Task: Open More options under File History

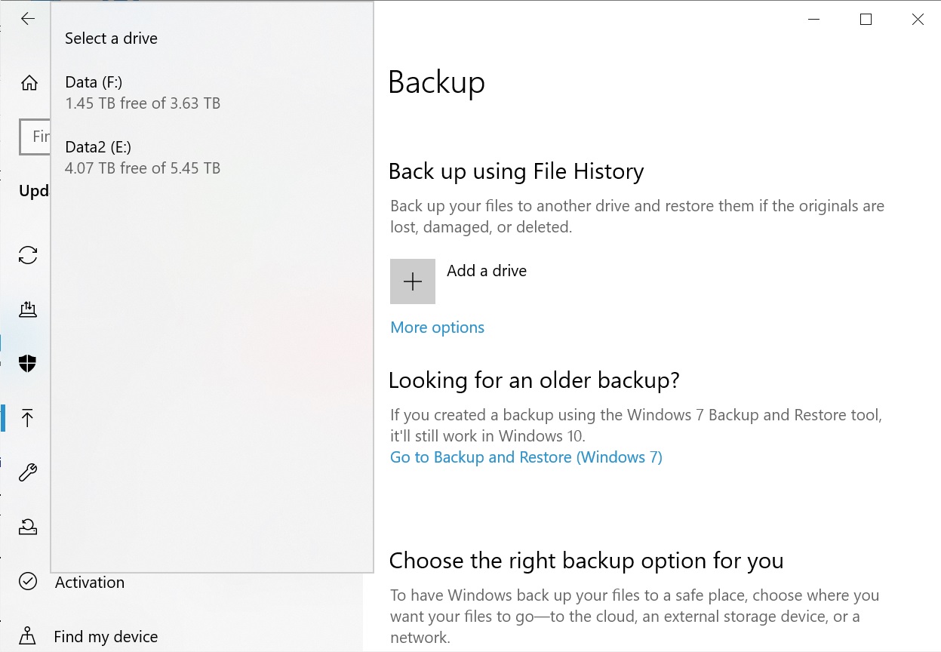Action: [437, 328]
